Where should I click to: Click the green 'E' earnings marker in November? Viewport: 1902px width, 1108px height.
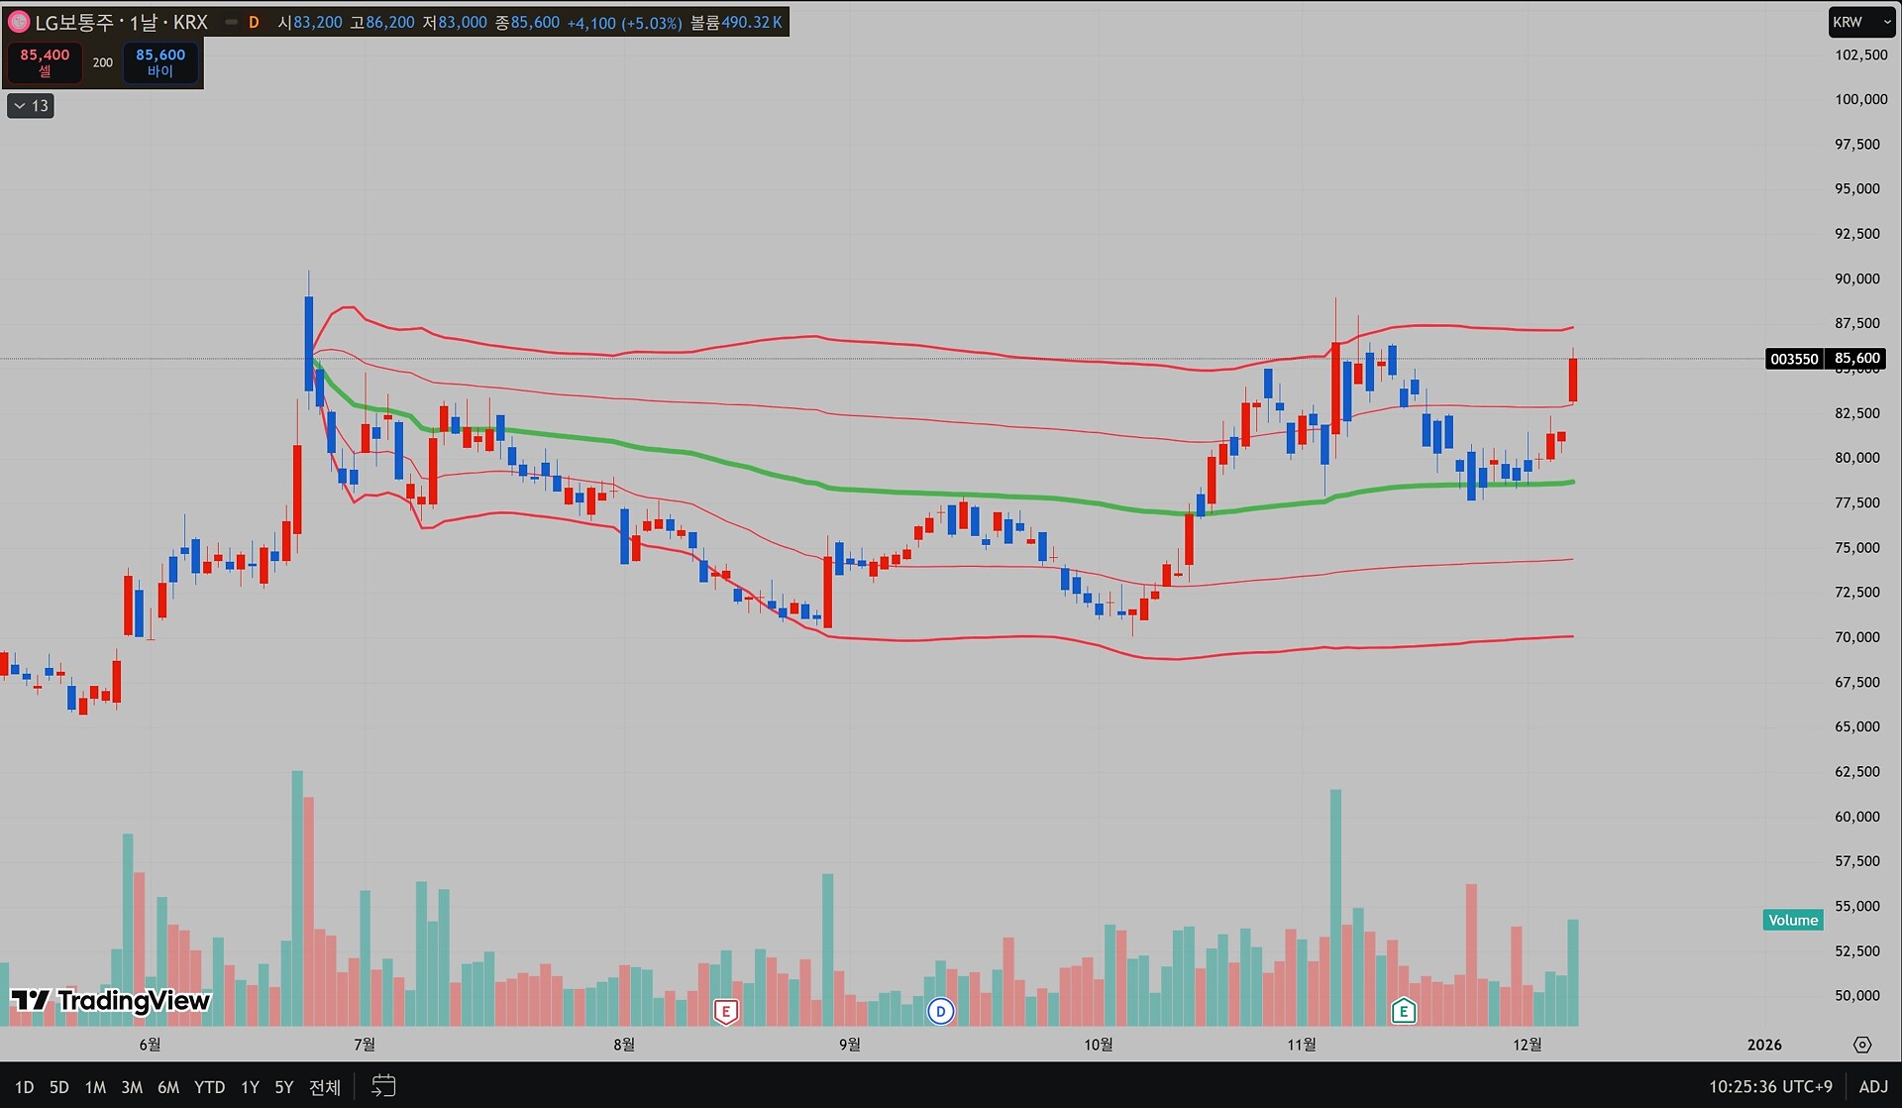pyautogui.click(x=1404, y=1011)
